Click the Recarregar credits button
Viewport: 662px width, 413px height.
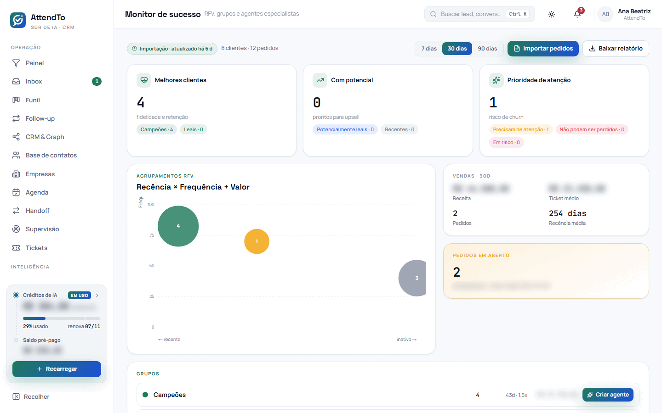[x=57, y=369]
